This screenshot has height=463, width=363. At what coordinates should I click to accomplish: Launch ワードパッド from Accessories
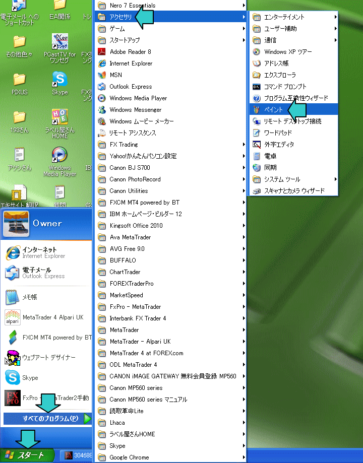pos(293,133)
